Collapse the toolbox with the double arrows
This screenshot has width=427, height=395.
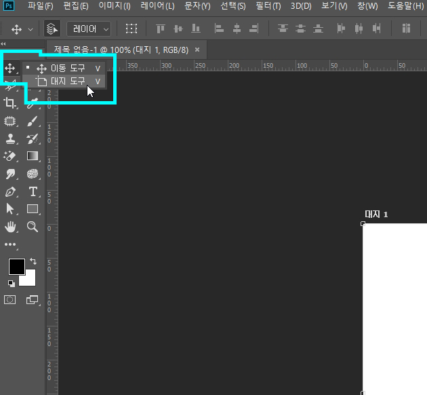click(3, 43)
